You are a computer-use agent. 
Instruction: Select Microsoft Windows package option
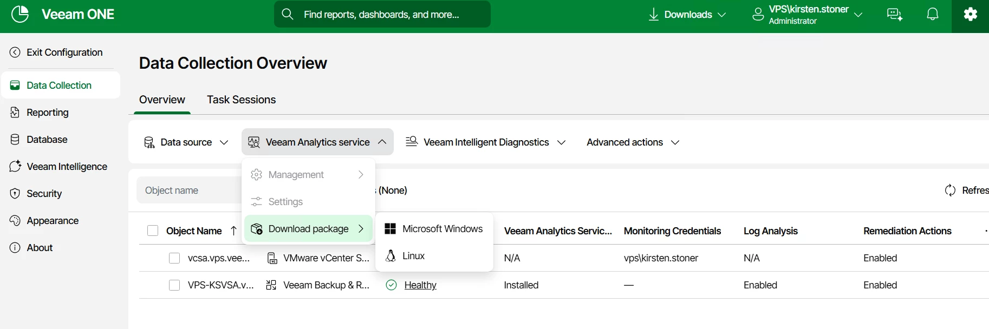click(x=434, y=229)
